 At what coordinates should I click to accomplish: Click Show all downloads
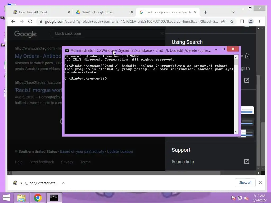245,183
